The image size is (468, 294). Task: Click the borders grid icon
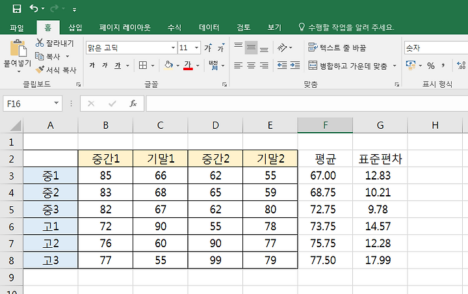pyautogui.click(x=143, y=65)
